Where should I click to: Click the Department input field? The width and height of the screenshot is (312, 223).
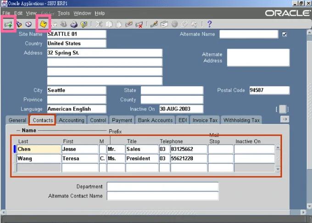point(162,186)
